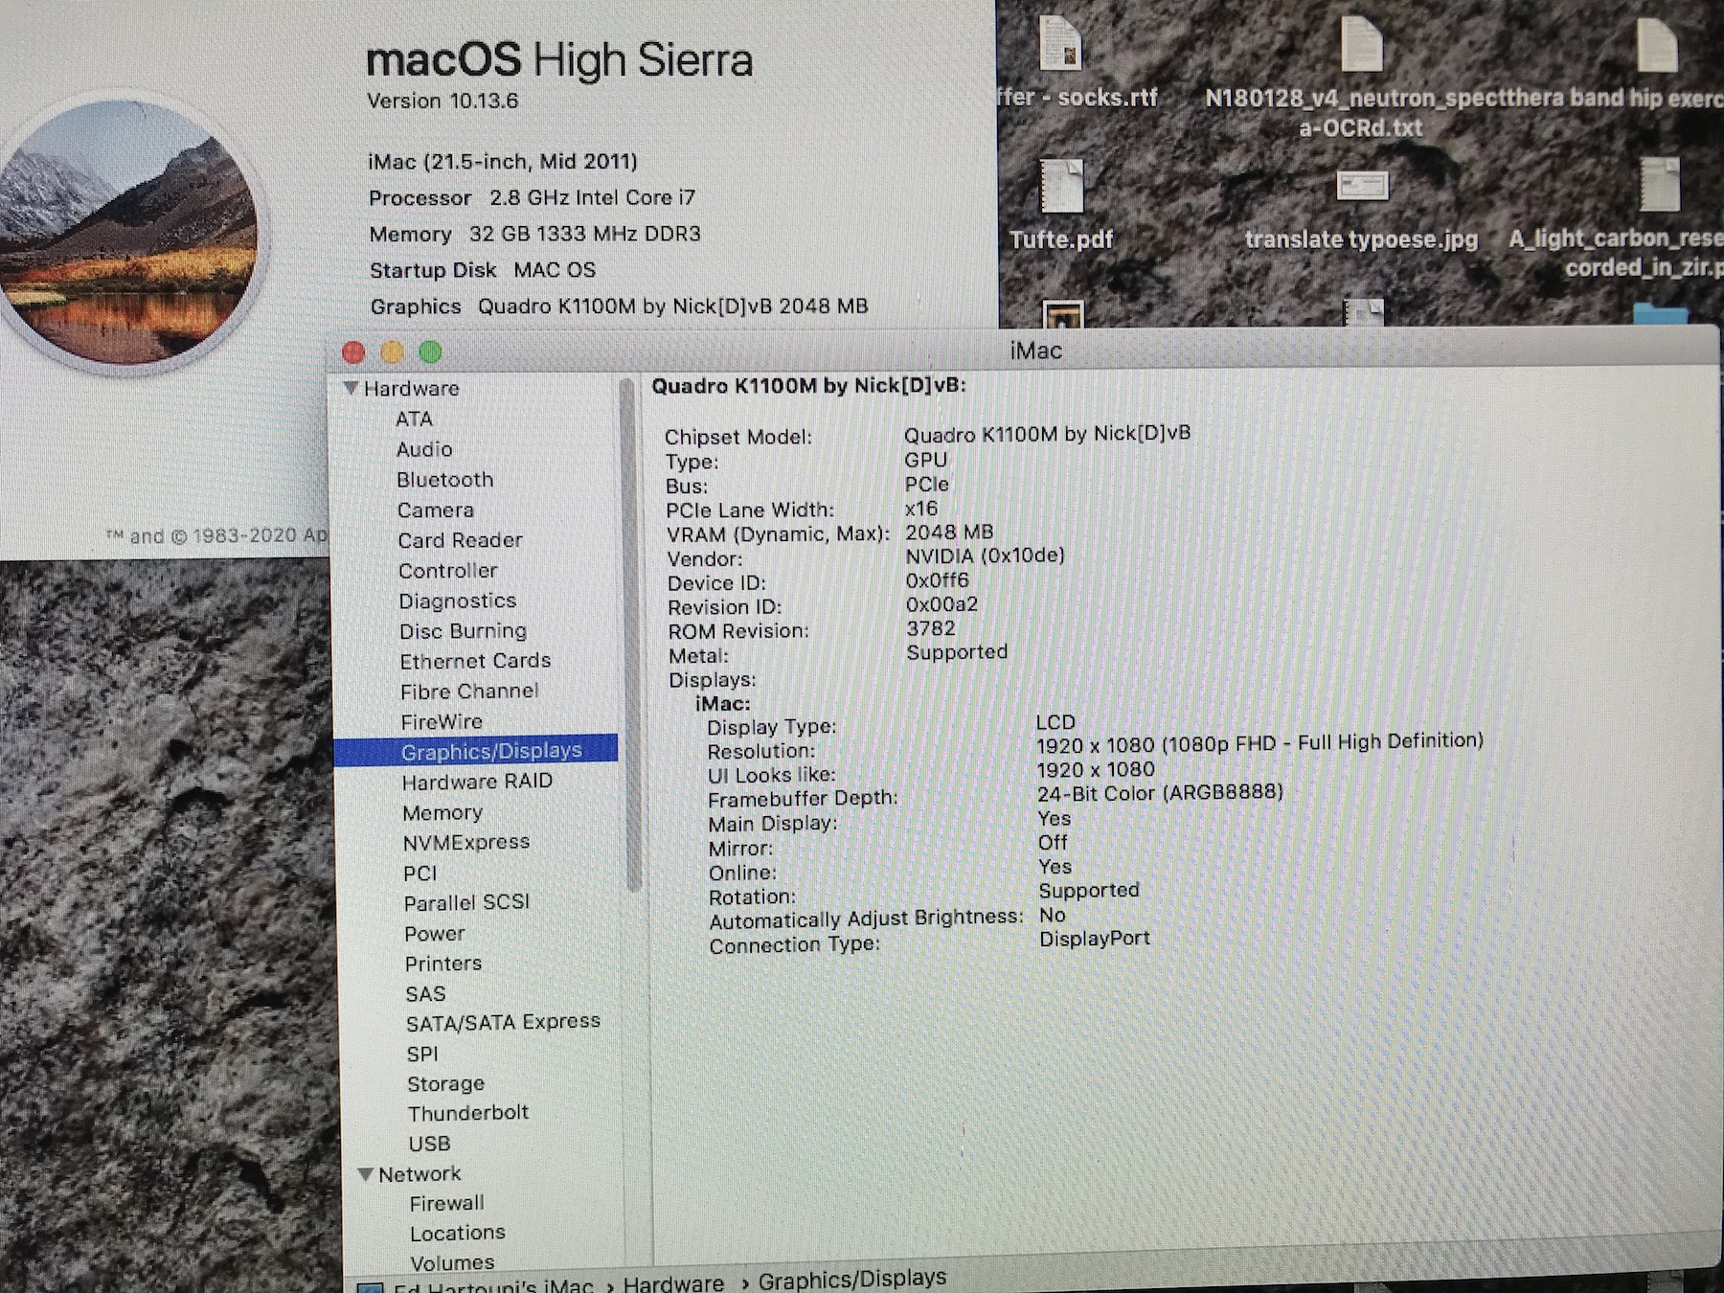Viewport: 1724px width, 1293px height.
Task: Click the Display Type value LCD
Action: 1055,722
